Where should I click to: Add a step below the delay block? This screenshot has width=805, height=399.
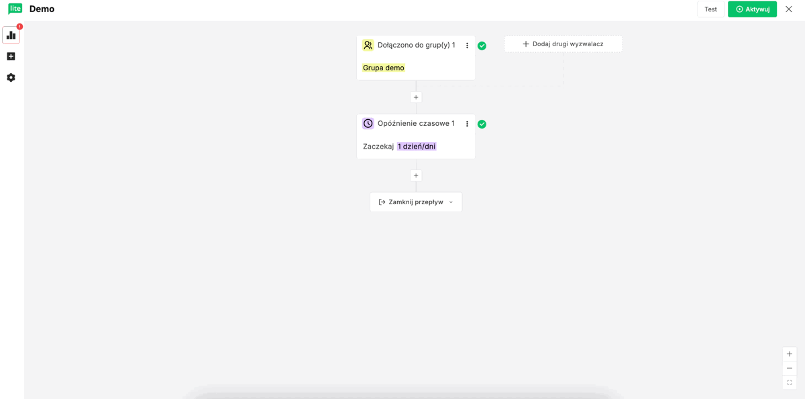click(416, 176)
